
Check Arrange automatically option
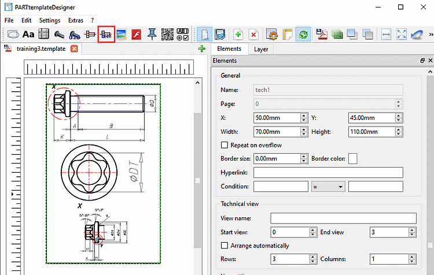pos(225,246)
